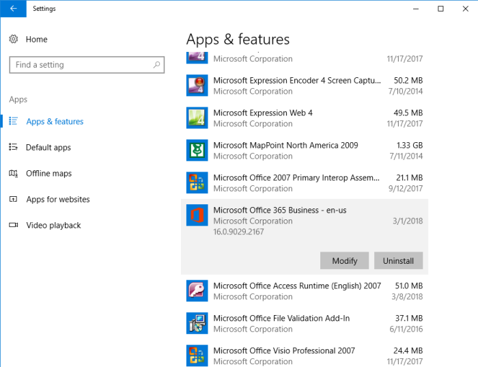Click the Settings window title text

tap(44, 8)
